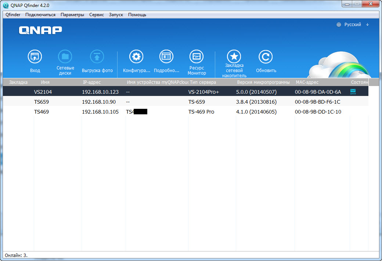Click the Qfinder title bar app icon
The width and height of the screenshot is (382, 261).
click(6, 6)
